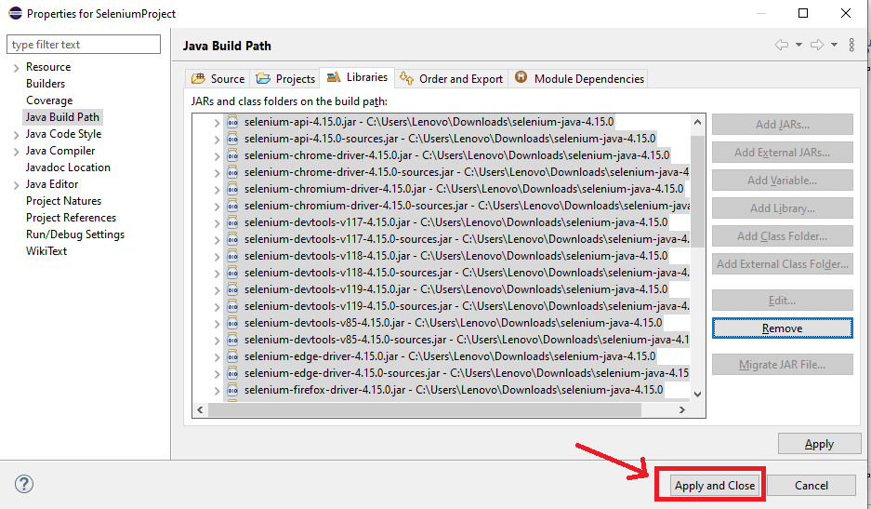
Task: Select Project References tree item
Action: [71, 218]
